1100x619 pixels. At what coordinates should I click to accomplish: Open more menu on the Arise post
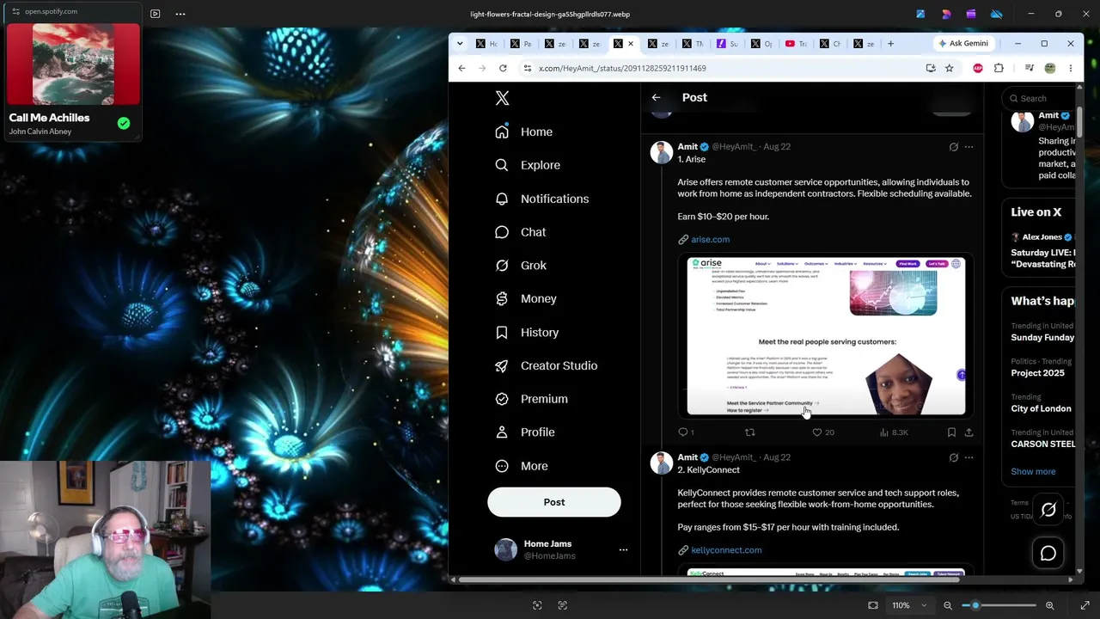pyautogui.click(x=969, y=147)
